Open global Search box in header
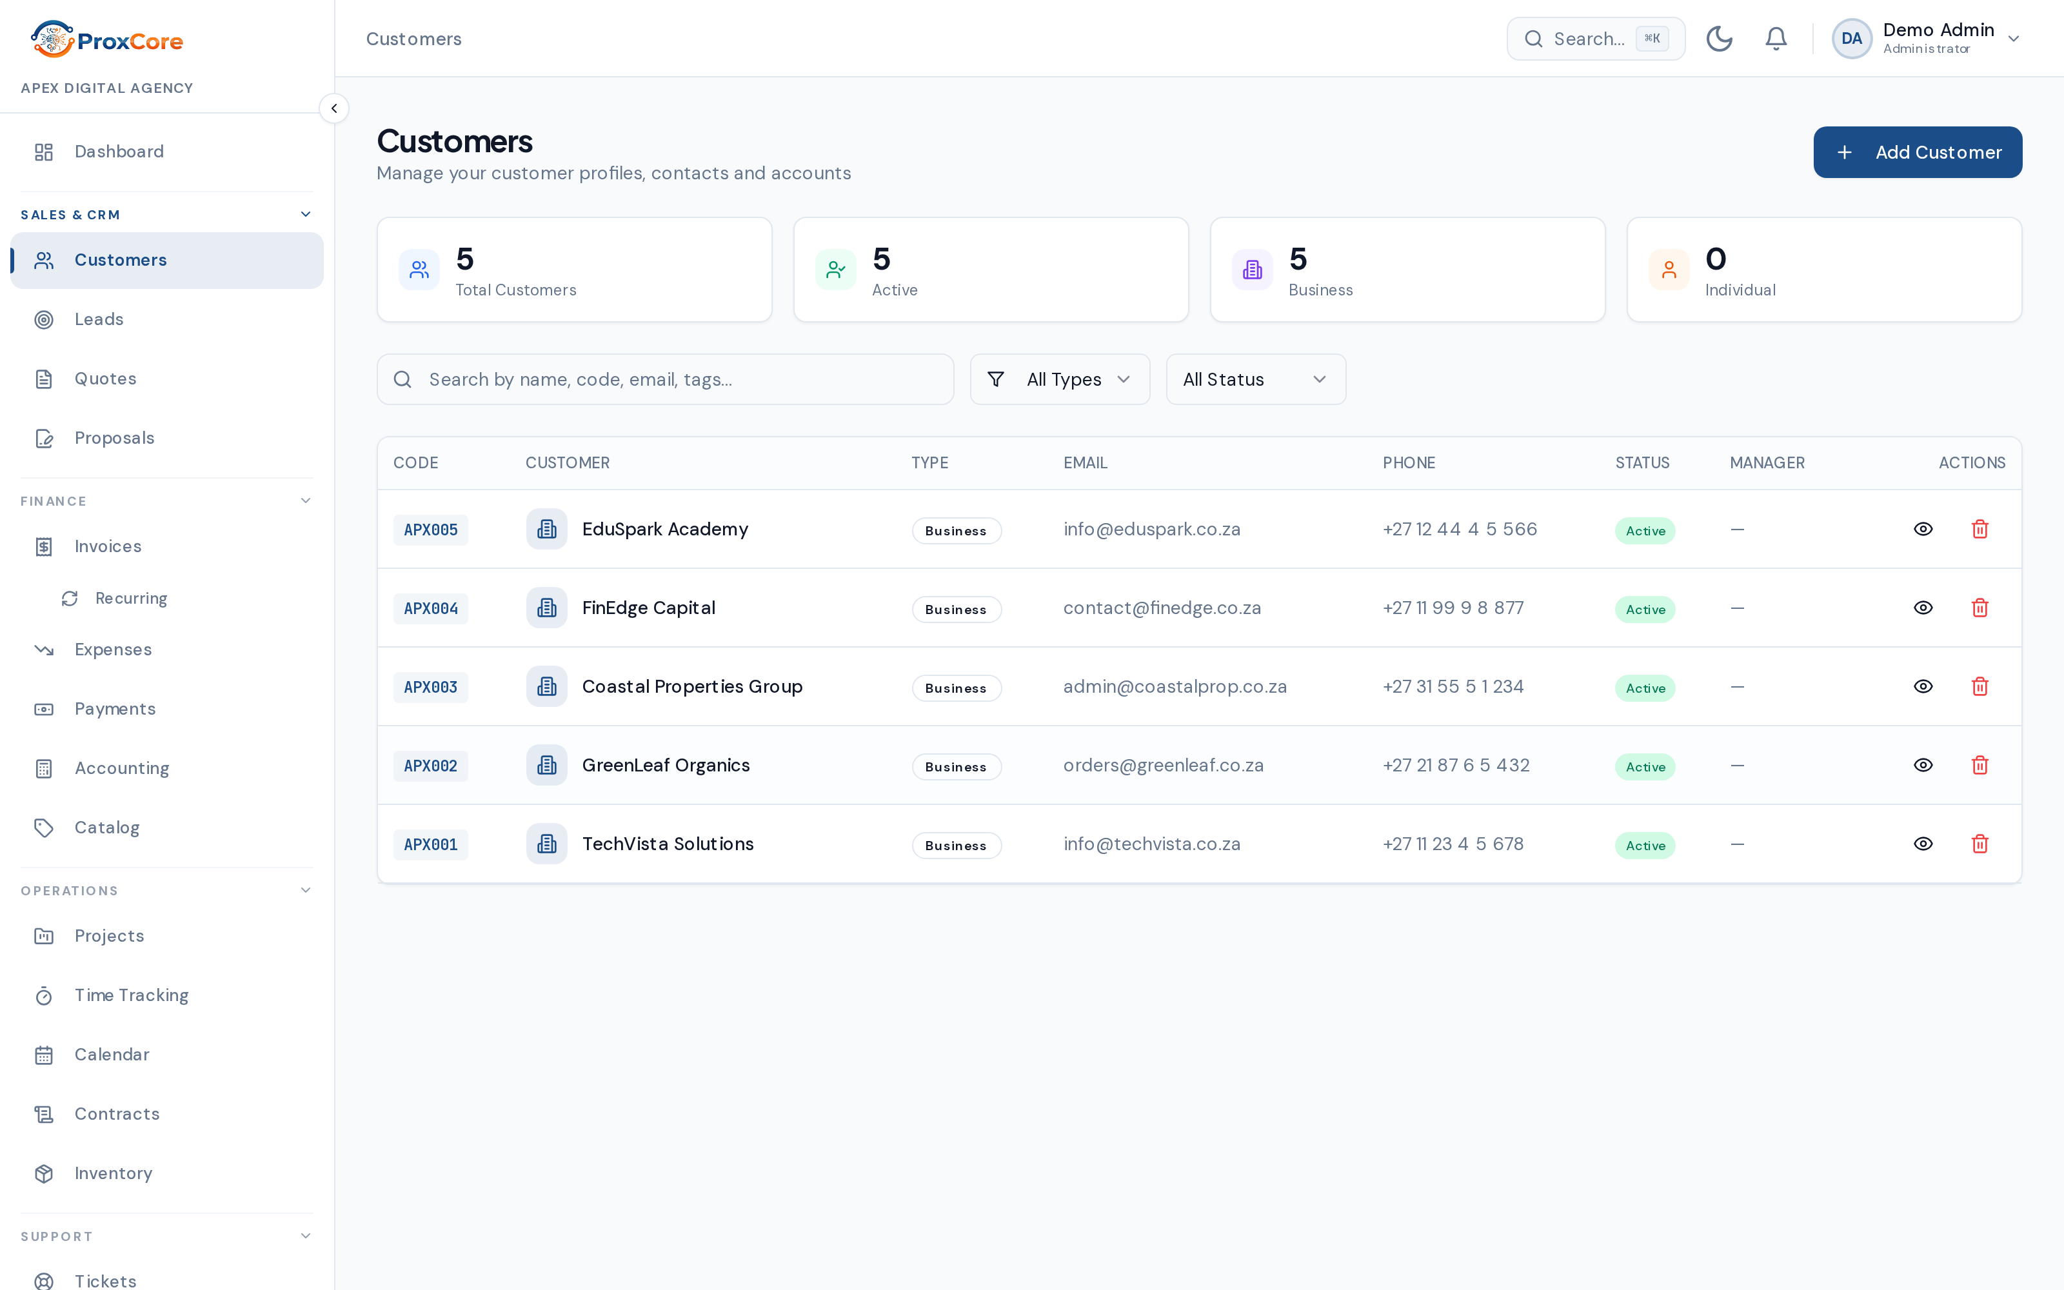 click(1595, 39)
